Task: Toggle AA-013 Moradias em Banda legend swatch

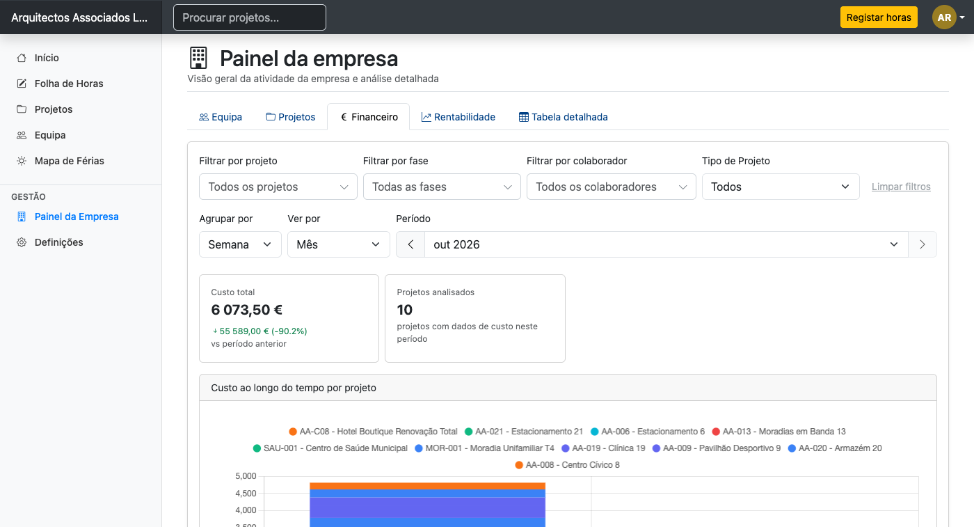Action: click(x=716, y=432)
